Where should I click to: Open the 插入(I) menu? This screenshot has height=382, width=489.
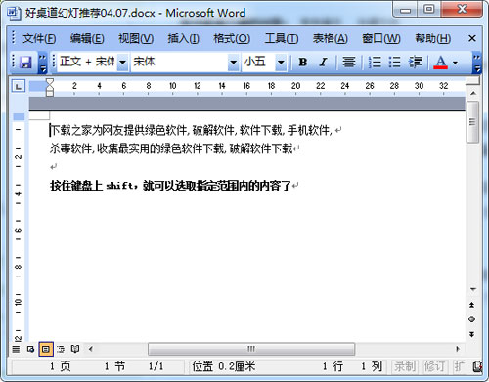tap(183, 39)
